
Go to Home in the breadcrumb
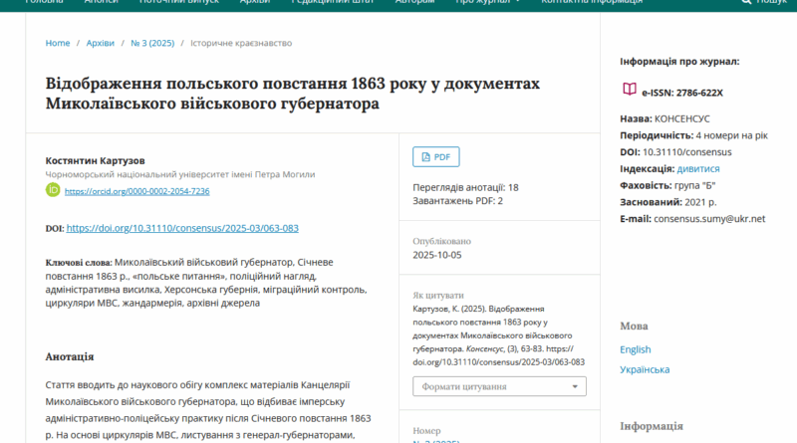click(58, 43)
